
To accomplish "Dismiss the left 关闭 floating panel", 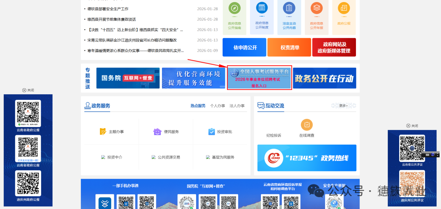I will tap(28, 90).
